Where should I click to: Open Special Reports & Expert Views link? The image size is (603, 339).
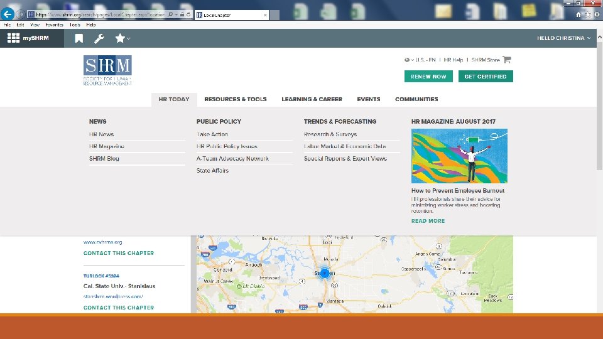(345, 158)
